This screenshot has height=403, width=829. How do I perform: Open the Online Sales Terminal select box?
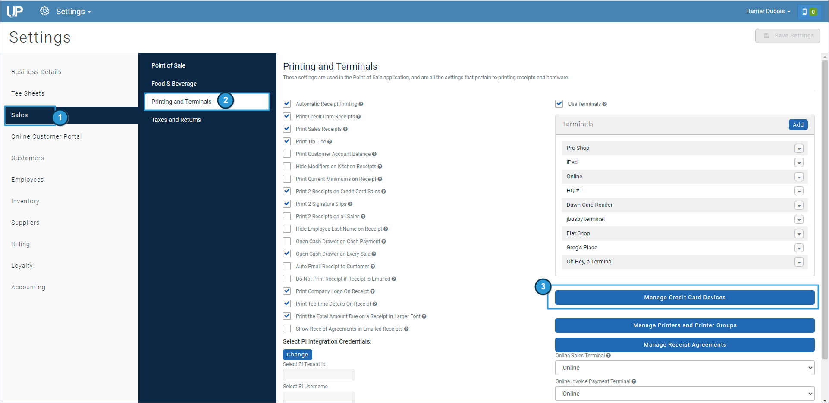tap(685, 368)
